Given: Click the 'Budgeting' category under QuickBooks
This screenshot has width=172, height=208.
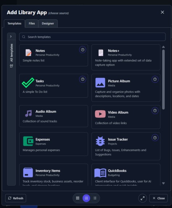Looking at the screenshot, I should [x=114, y=175].
